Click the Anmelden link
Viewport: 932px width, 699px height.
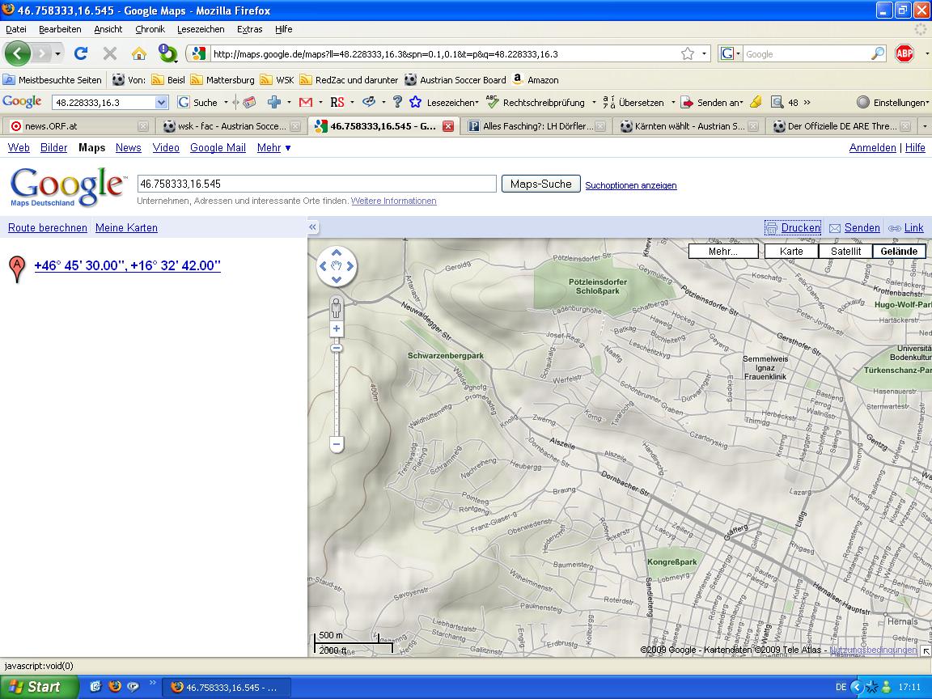873,147
